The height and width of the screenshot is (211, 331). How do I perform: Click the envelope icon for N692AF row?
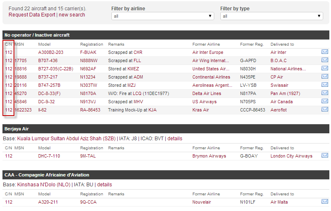[324, 68]
